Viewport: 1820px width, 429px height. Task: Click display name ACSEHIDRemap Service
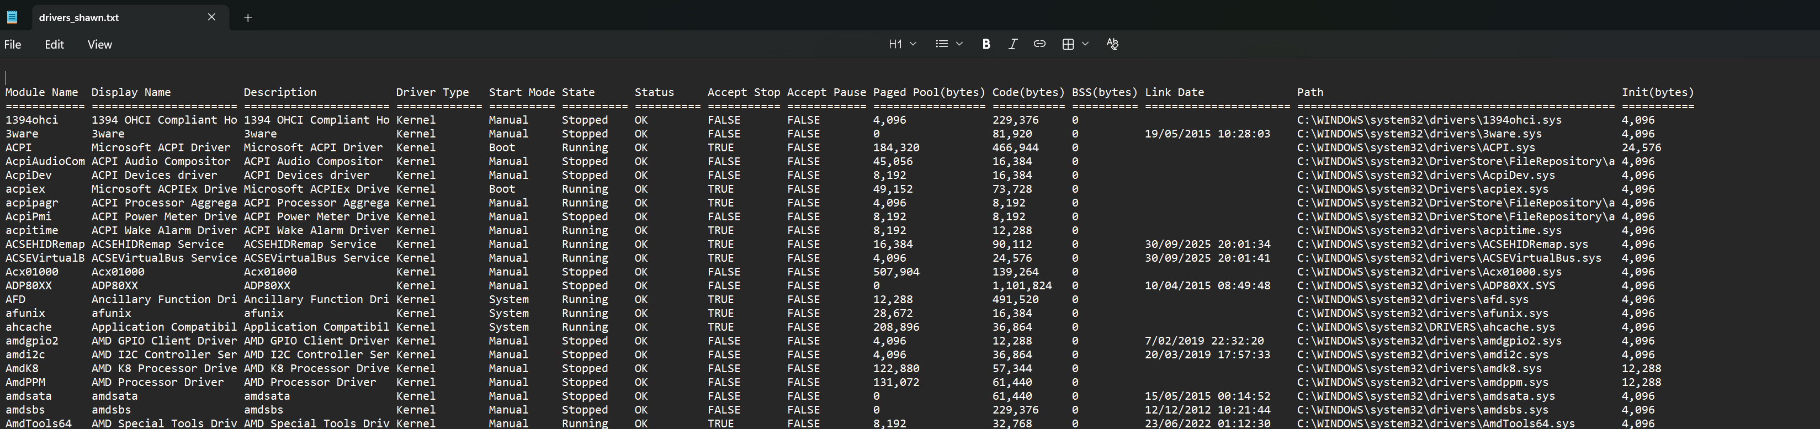(x=157, y=245)
